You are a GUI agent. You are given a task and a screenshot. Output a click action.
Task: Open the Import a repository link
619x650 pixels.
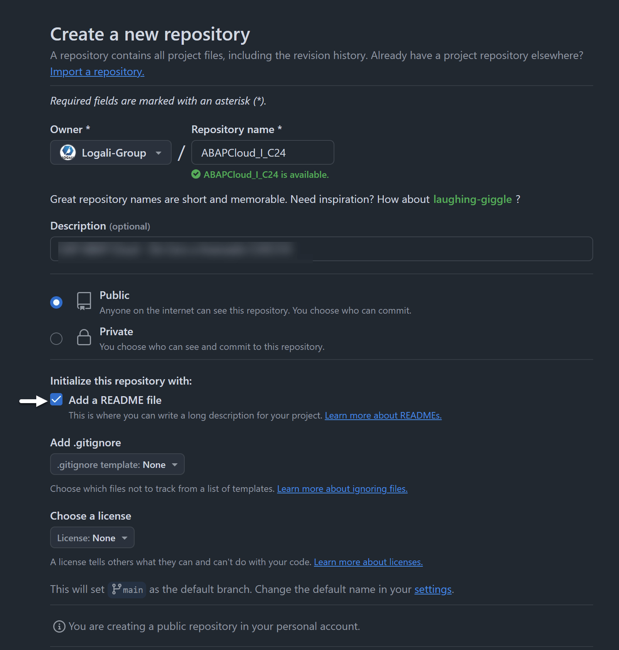pyautogui.click(x=97, y=71)
